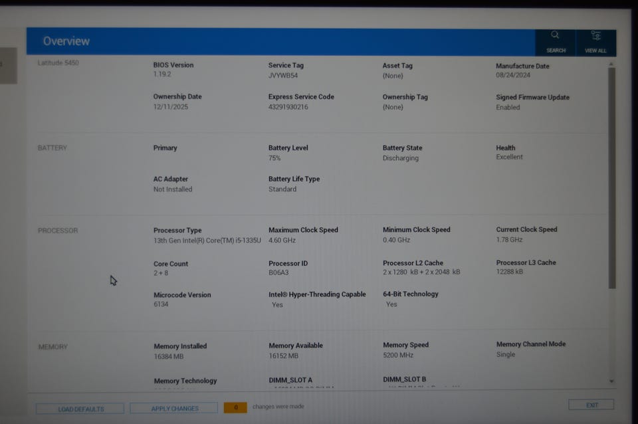
Task: Click the 'Memory Technology' label
Action: click(x=185, y=381)
